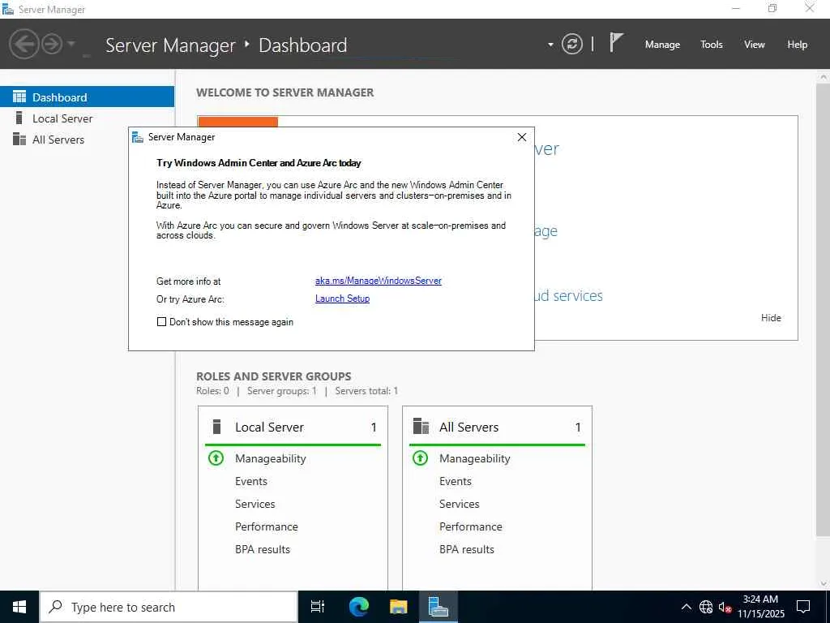
Task: Open Performance in Local Server tile
Action: pos(266,526)
